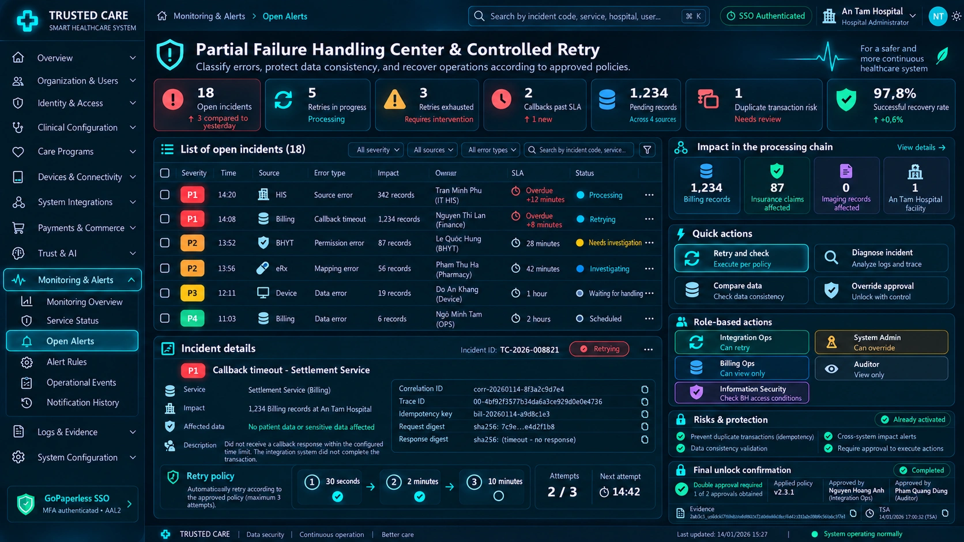Click Diagnose incident quick action

point(881,258)
